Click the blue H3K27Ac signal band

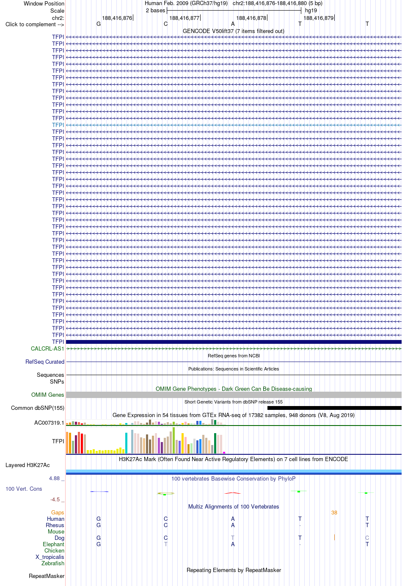[x=234, y=472]
